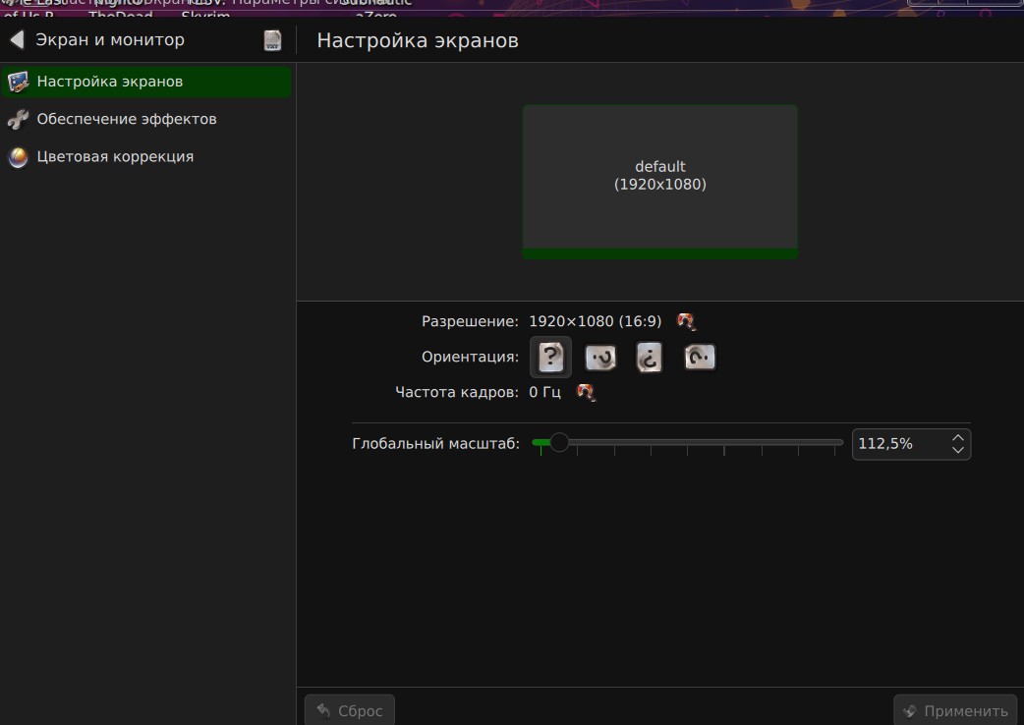Click the reset icon next to Частота кадров
This screenshot has height=725, width=1024.
click(586, 392)
